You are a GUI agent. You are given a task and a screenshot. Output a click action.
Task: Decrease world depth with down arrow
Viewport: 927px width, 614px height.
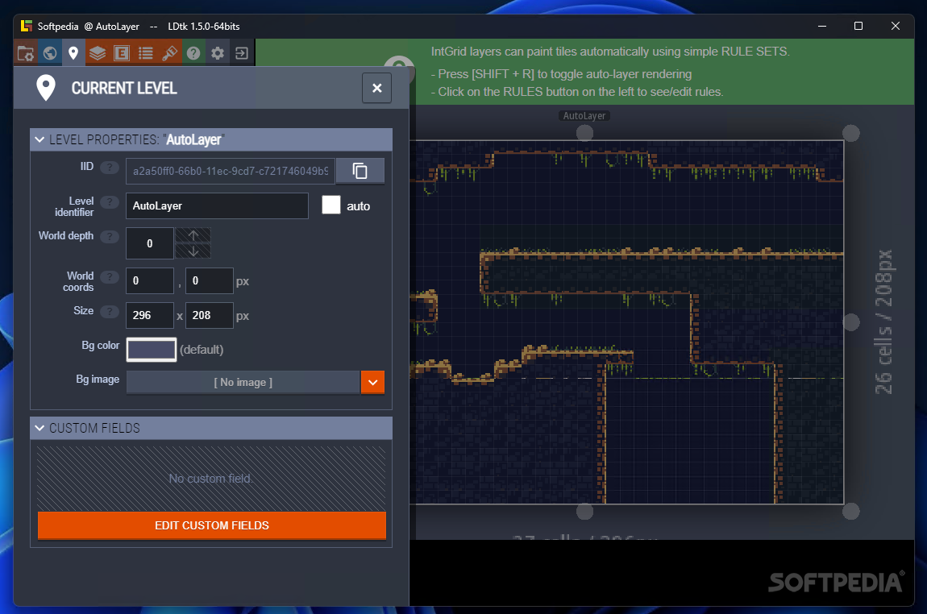(x=193, y=251)
